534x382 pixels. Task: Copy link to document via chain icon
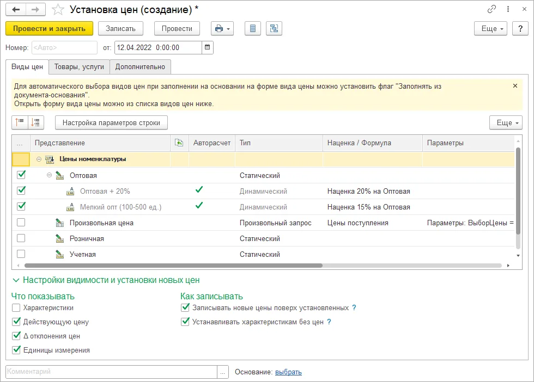(491, 9)
